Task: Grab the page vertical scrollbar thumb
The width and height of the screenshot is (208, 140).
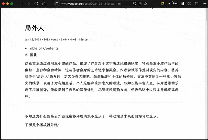Action: (206, 14)
